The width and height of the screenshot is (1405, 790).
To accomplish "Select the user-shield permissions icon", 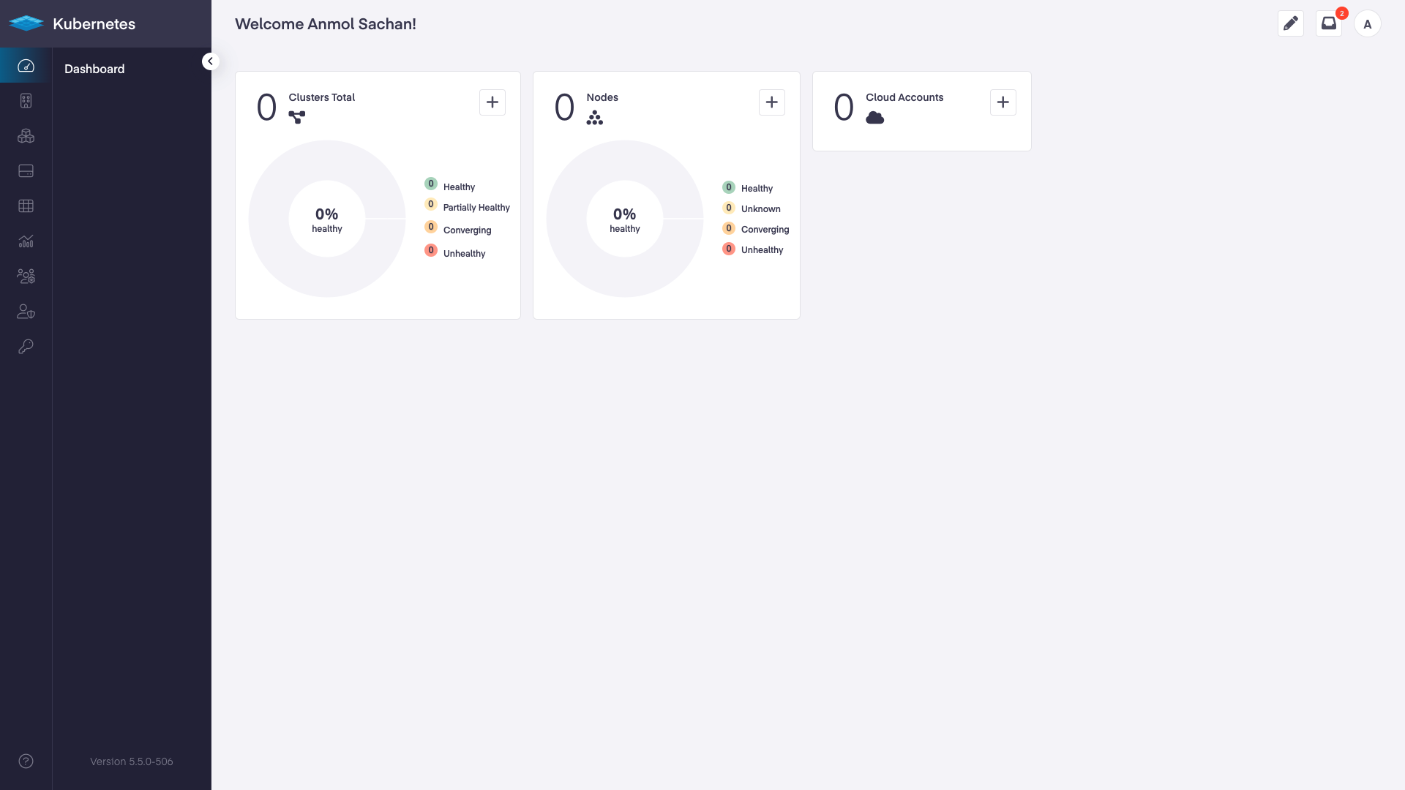I will coord(26,312).
